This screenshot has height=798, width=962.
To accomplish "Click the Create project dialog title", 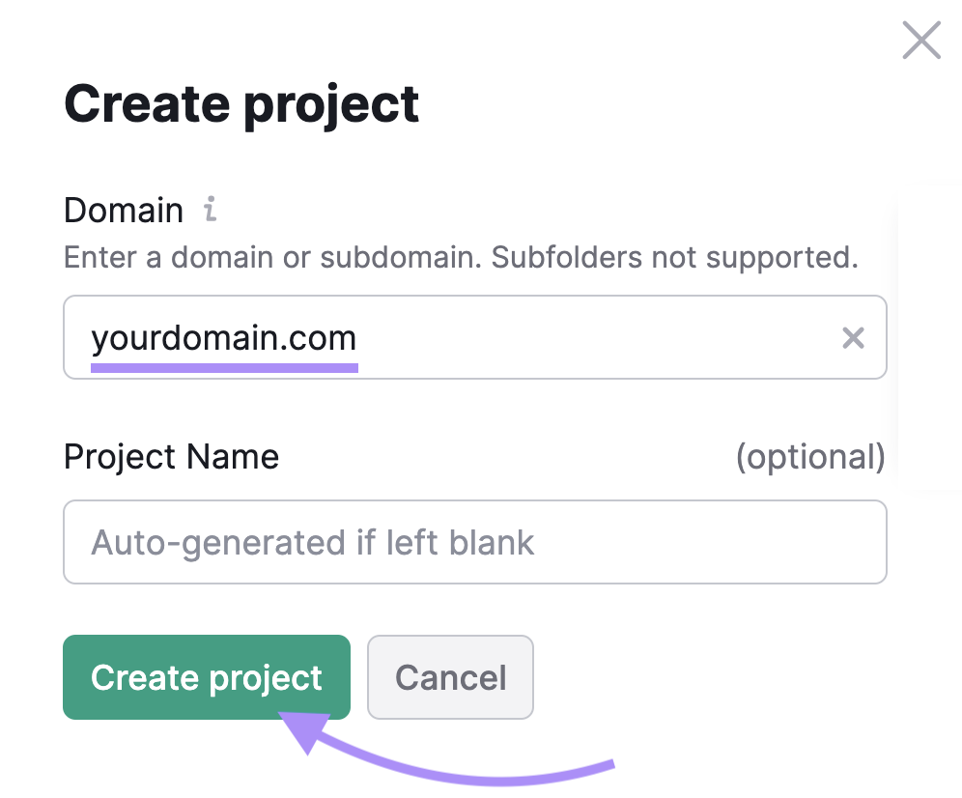I will coord(241,103).
